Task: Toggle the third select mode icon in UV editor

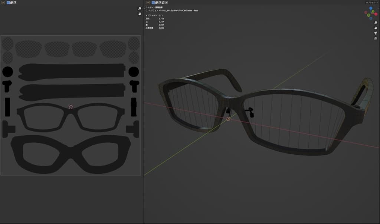Action: (15, 3)
